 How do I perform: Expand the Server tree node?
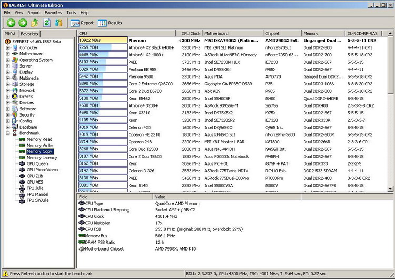pyautogui.click(x=8, y=66)
